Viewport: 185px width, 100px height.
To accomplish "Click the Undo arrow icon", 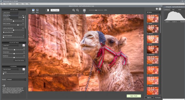I will coord(33,10).
